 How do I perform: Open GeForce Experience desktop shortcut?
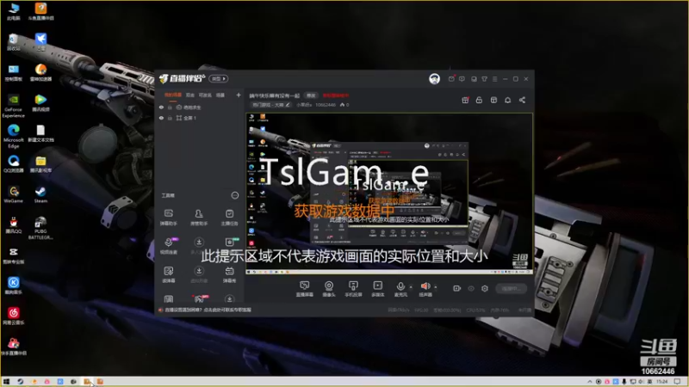click(x=13, y=106)
